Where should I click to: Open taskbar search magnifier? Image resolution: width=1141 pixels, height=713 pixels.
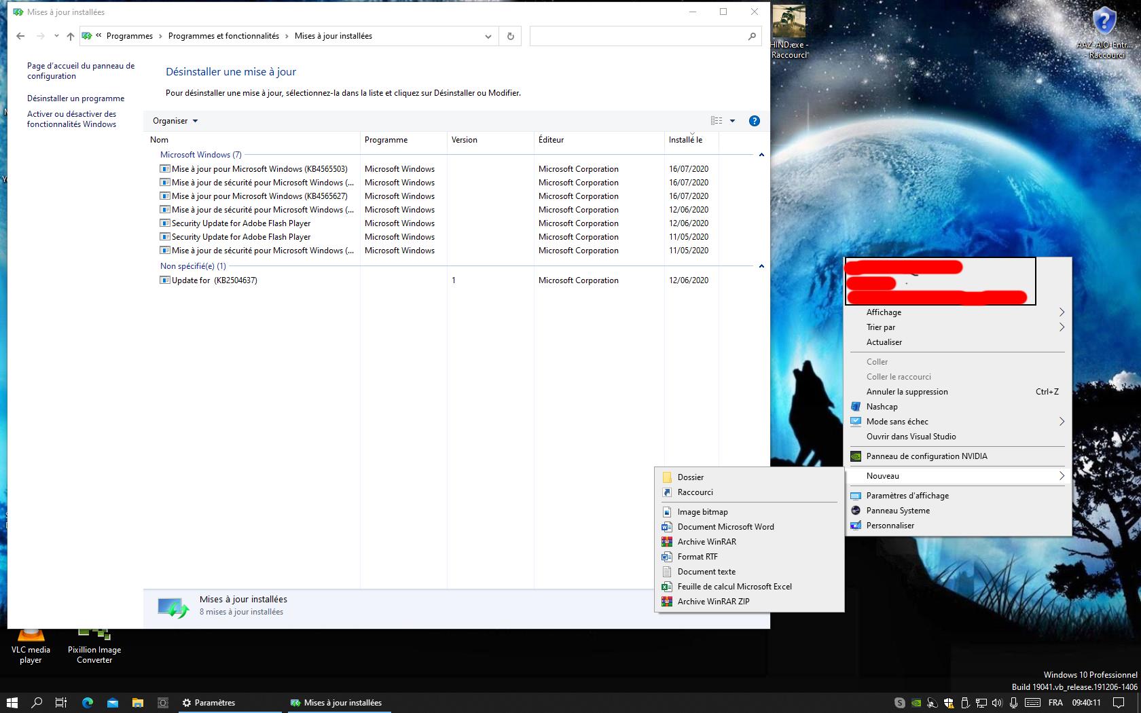coord(37,703)
